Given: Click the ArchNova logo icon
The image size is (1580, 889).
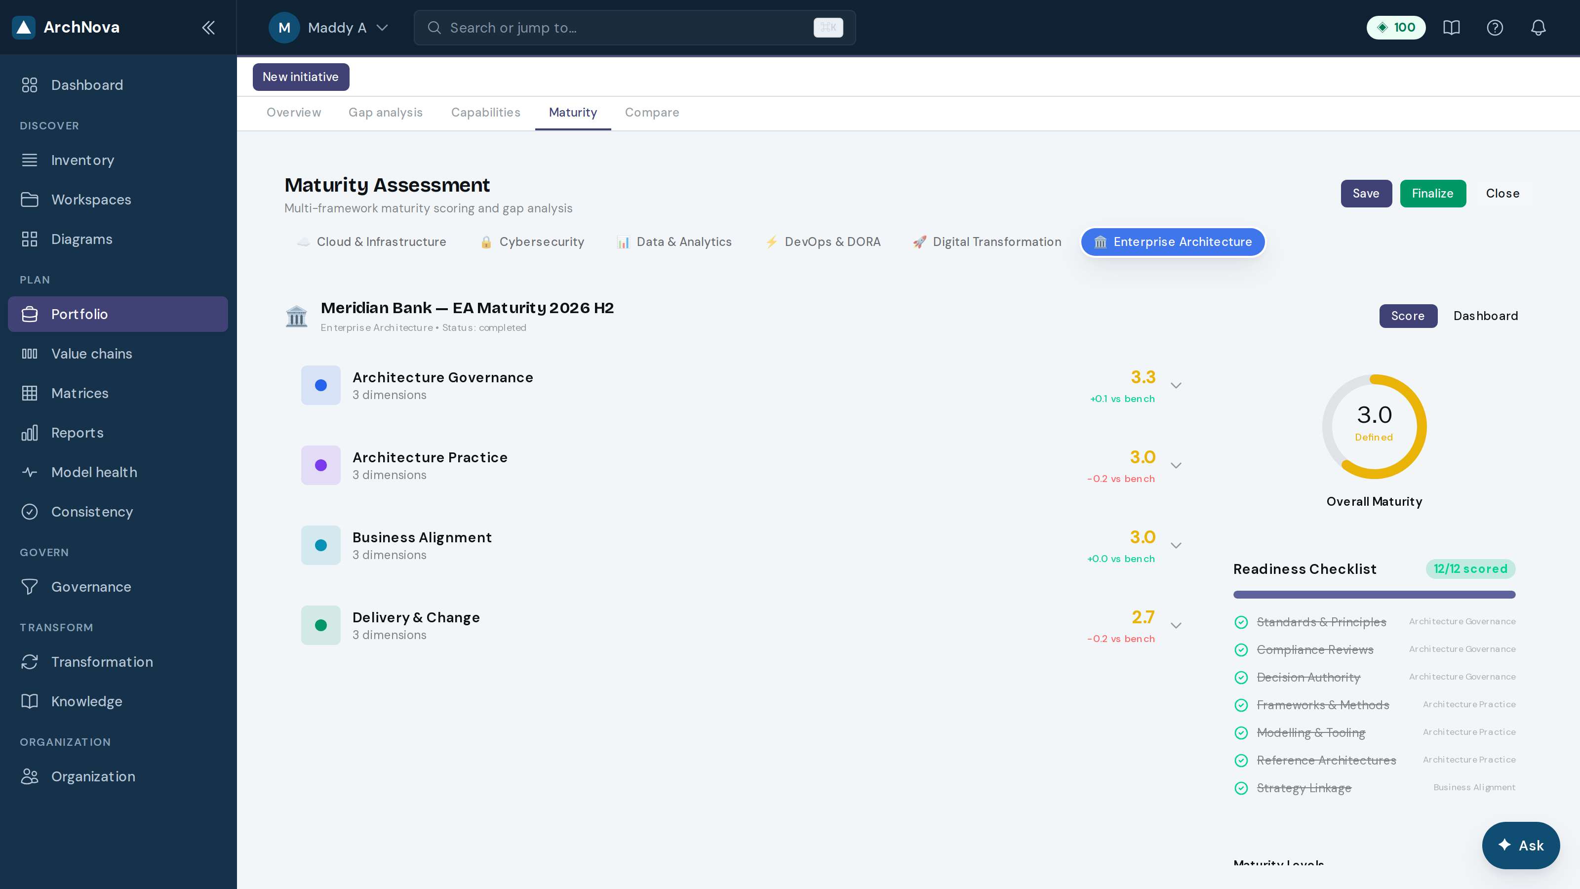Looking at the screenshot, I should pyautogui.click(x=23, y=27).
